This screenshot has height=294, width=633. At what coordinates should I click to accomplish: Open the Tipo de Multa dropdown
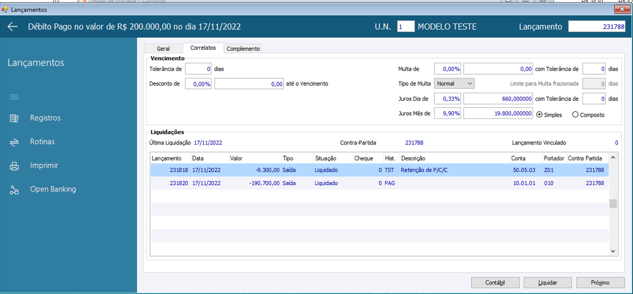[x=454, y=84]
